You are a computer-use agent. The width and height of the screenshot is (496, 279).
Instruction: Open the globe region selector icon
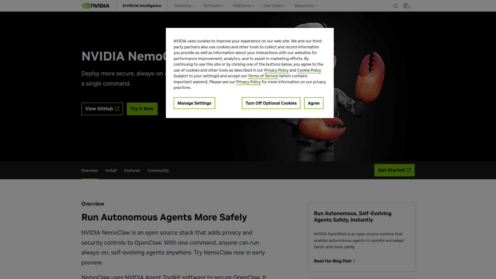407,6
